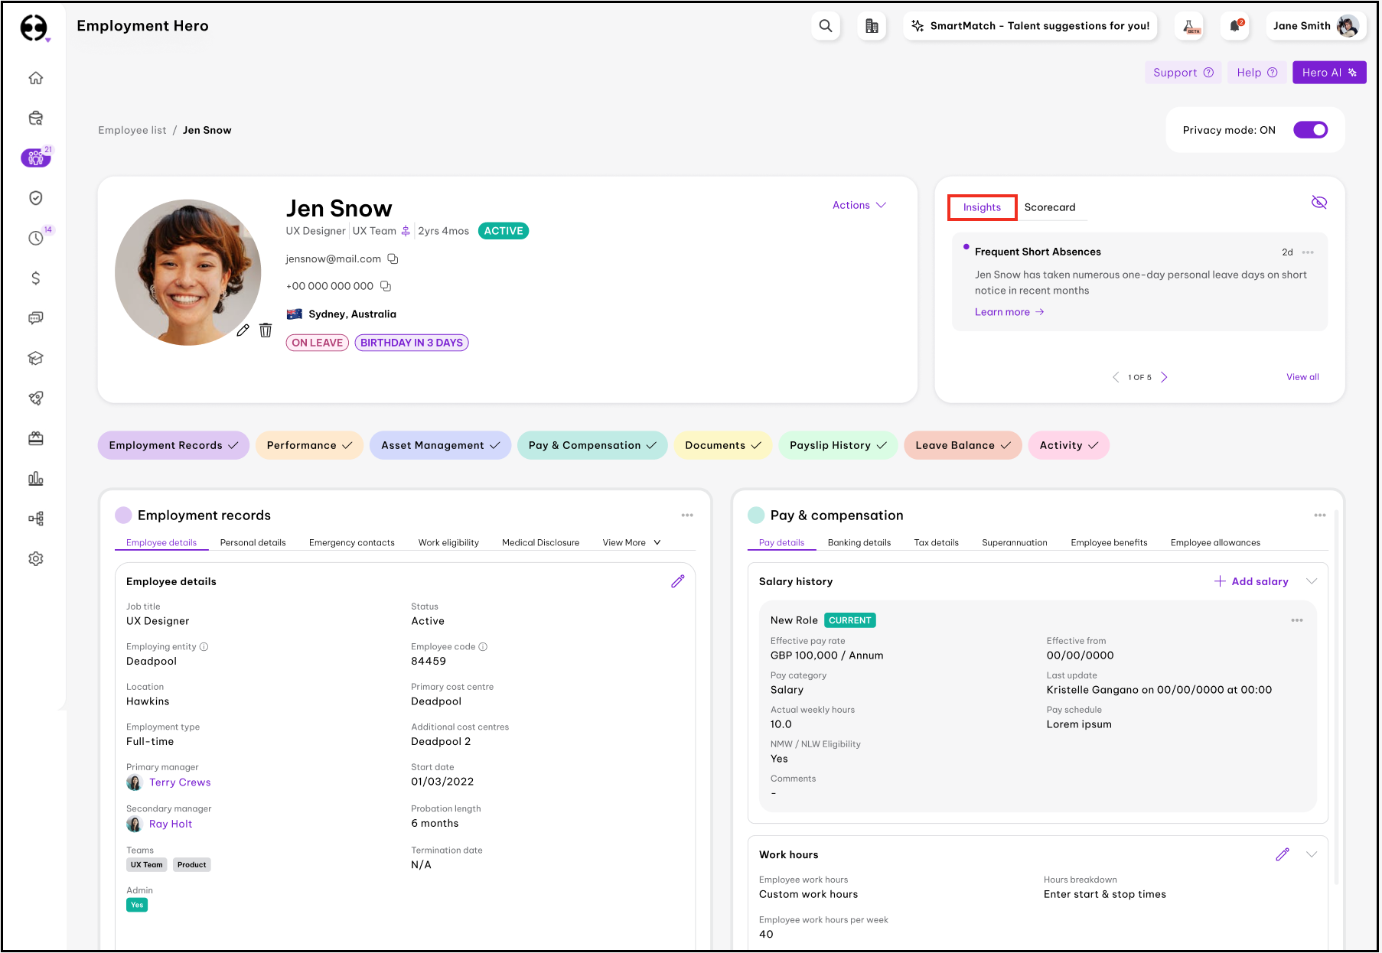
Task: Open the Terry Crews manager link
Action: click(180, 782)
